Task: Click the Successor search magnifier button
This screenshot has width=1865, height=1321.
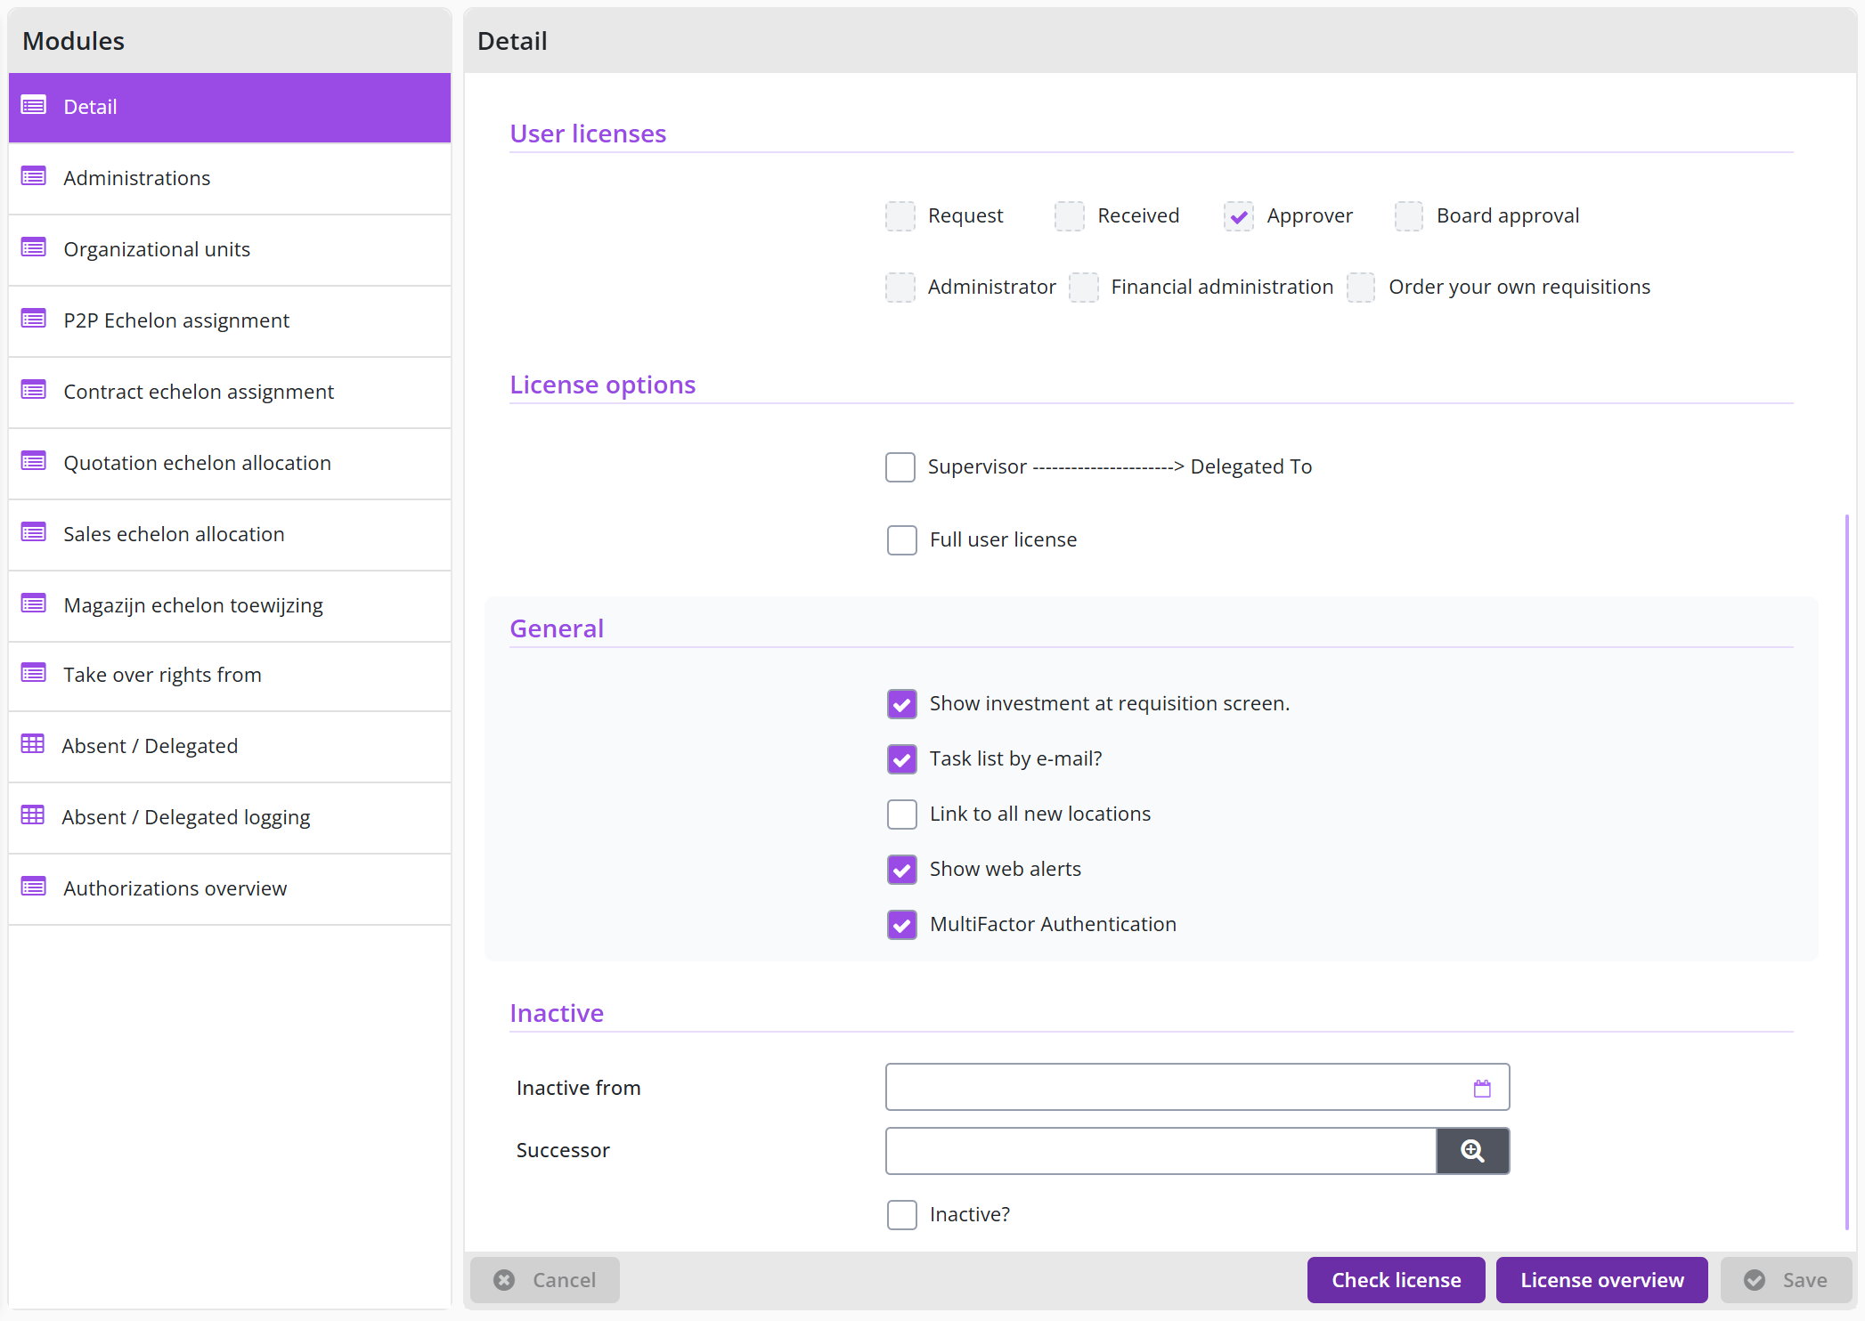Action: point(1473,1151)
